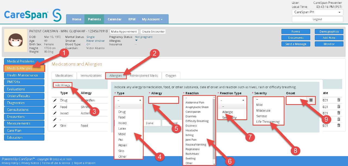Click the Add Note button
The width and height of the screenshot is (348, 166).
click(x=329, y=38)
